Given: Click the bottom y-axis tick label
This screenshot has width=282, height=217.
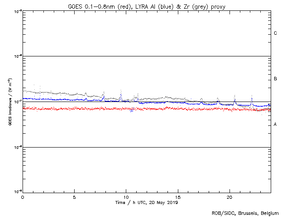Looking at the screenshot, I should (x=16, y=192).
